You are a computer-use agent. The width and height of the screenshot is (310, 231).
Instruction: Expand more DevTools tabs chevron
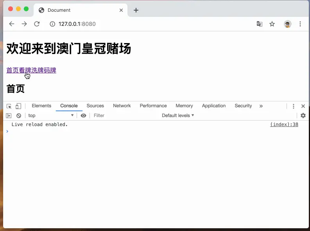pyautogui.click(x=261, y=106)
